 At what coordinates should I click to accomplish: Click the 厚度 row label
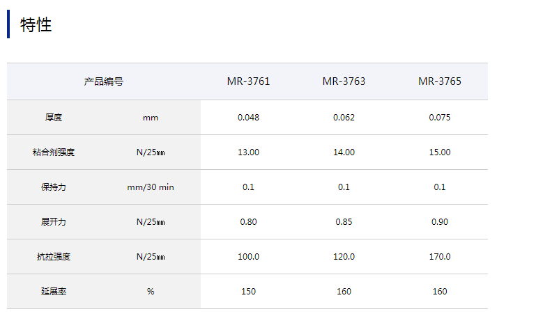coord(54,117)
